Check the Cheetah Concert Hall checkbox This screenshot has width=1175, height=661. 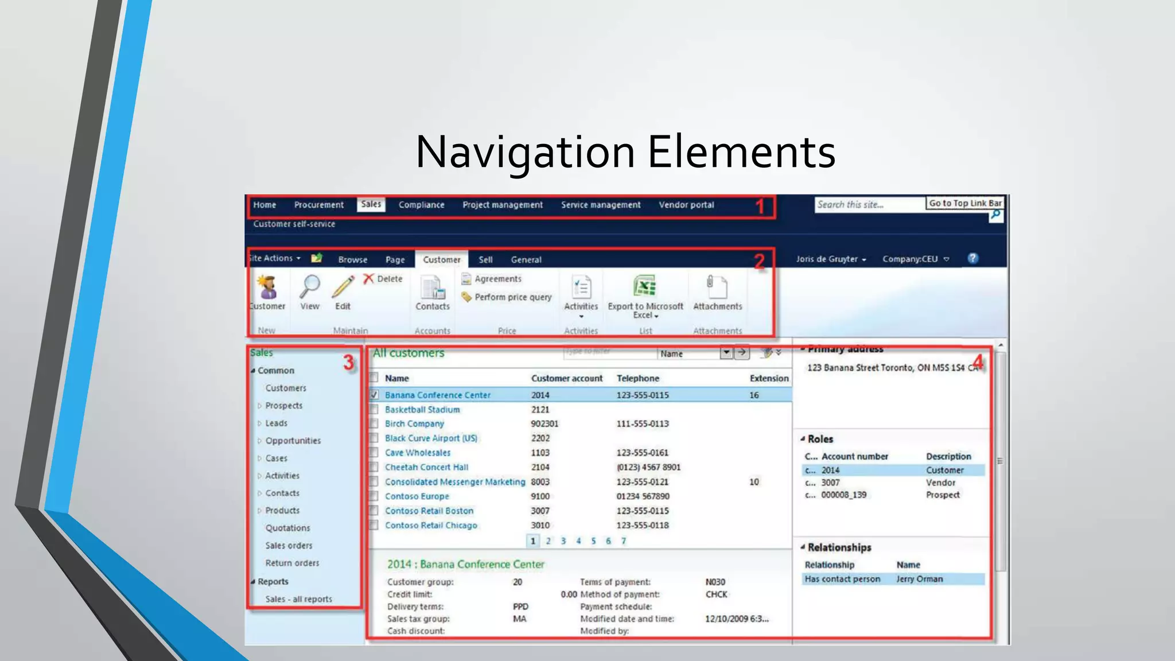click(374, 467)
